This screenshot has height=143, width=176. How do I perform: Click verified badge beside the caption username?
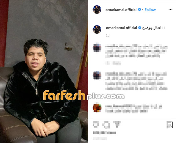(x=140, y=28)
